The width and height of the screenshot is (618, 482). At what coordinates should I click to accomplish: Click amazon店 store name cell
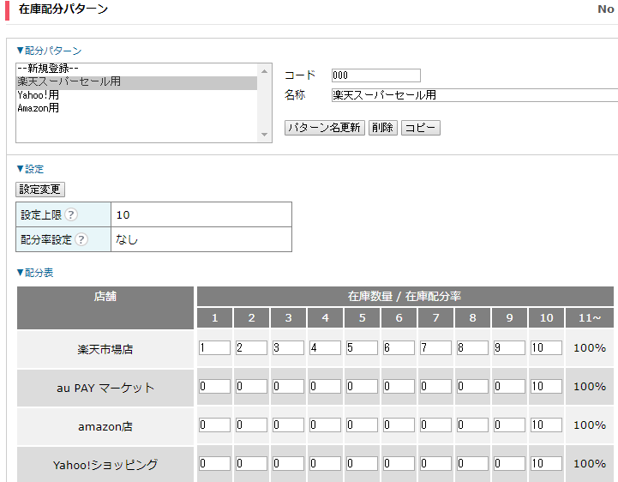click(105, 426)
